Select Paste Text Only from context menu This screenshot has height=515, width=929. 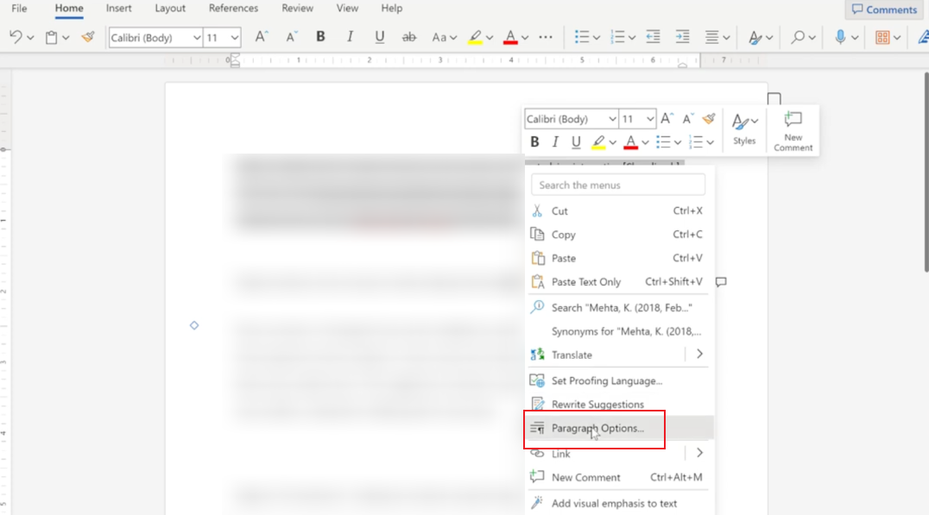click(x=587, y=281)
